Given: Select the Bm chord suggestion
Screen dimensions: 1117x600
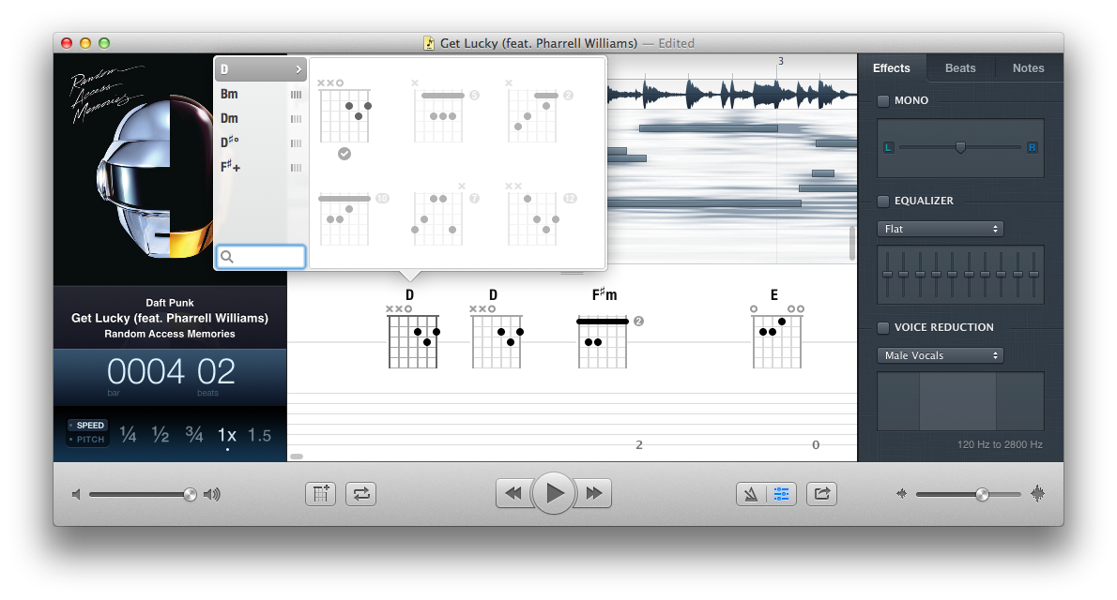Looking at the screenshot, I should [x=261, y=94].
